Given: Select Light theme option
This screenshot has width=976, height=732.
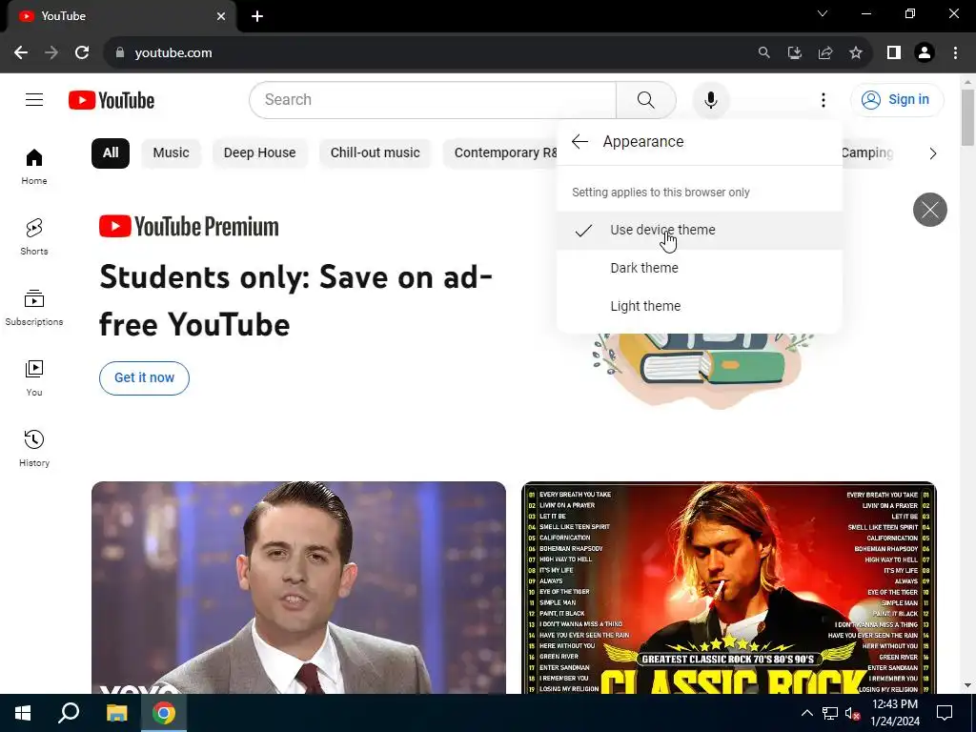Looking at the screenshot, I should 700,306.
